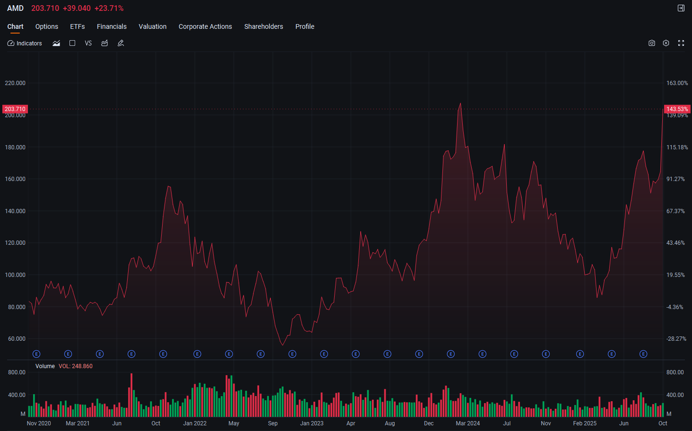Take a chart snapshot with camera icon
This screenshot has height=431, width=692.
click(x=652, y=43)
